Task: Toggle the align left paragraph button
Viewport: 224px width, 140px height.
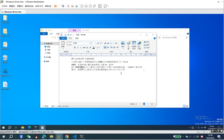Action: pos(105,48)
